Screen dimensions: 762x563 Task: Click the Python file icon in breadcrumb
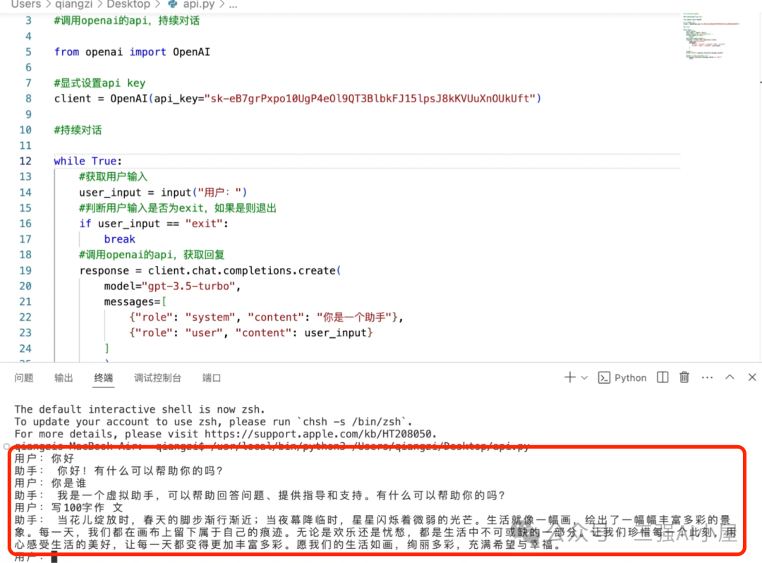click(x=173, y=4)
